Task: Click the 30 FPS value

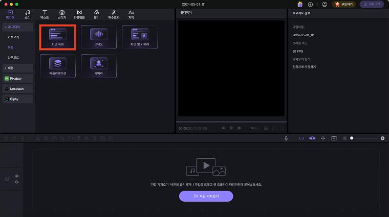Action: coord(298,51)
